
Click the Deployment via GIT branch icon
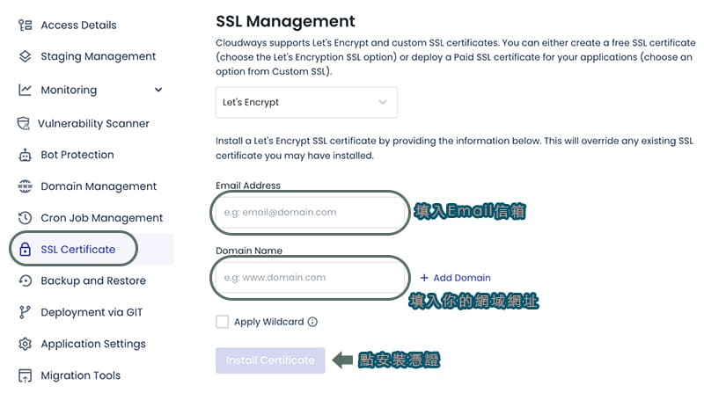coord(25,312)
